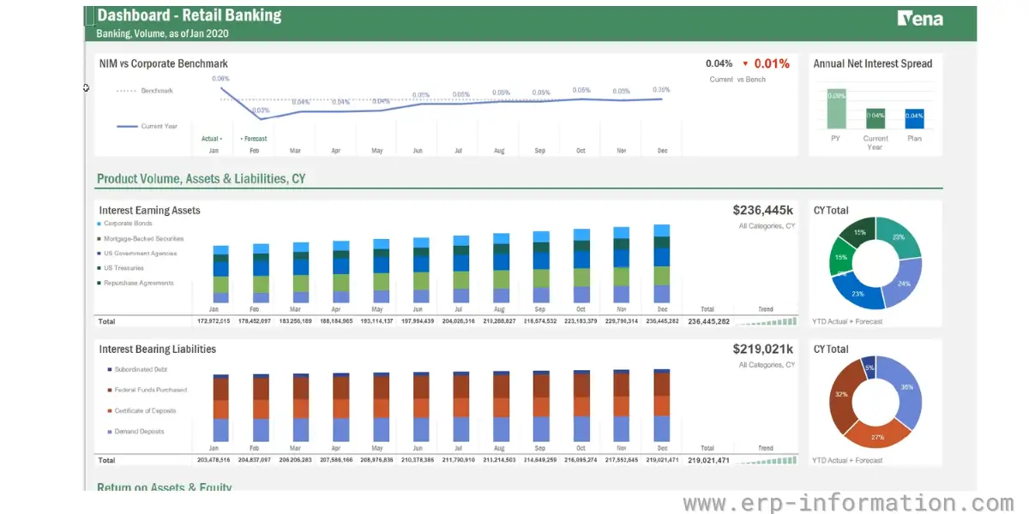Viewport: 1029px width, 514px height.
Task: Click the PY bar in Annual Net Interest Spread
Action: click(836, 109)
